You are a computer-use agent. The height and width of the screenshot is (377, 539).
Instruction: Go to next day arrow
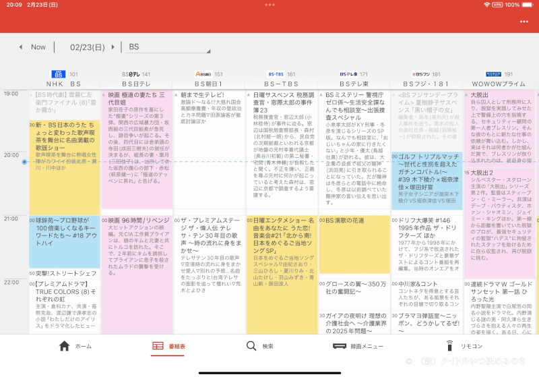[113, 47]
